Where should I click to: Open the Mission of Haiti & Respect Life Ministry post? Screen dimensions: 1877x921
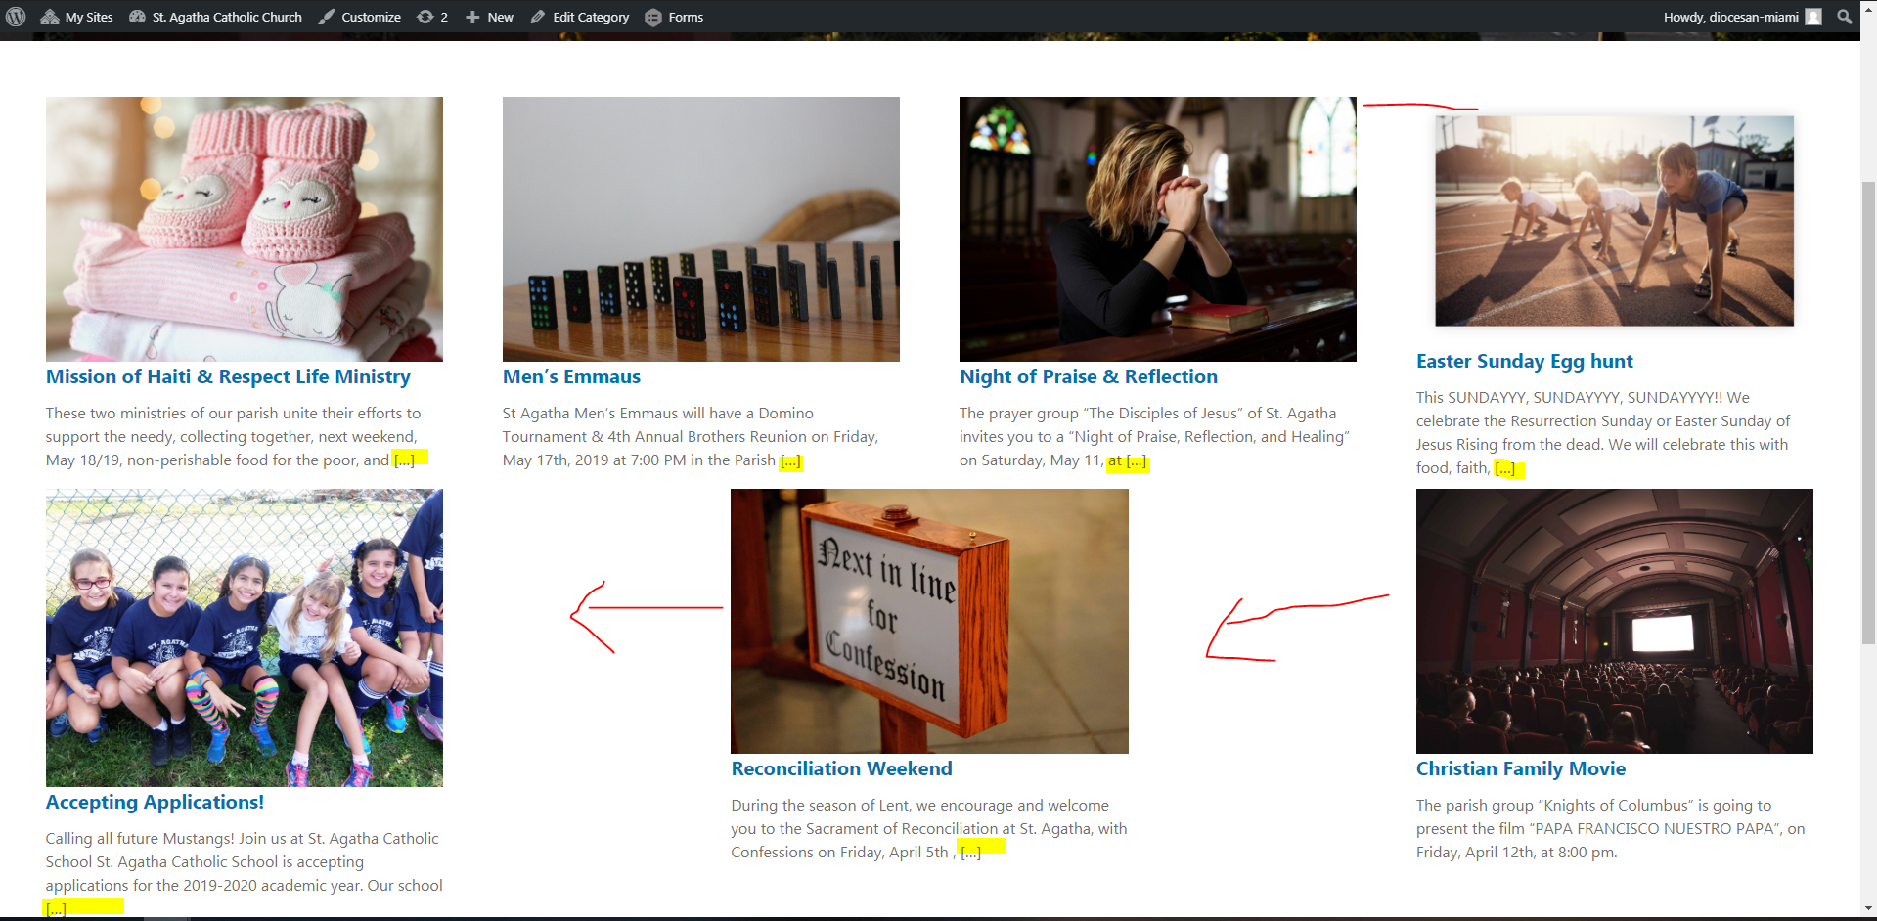(x=228, y=376)
